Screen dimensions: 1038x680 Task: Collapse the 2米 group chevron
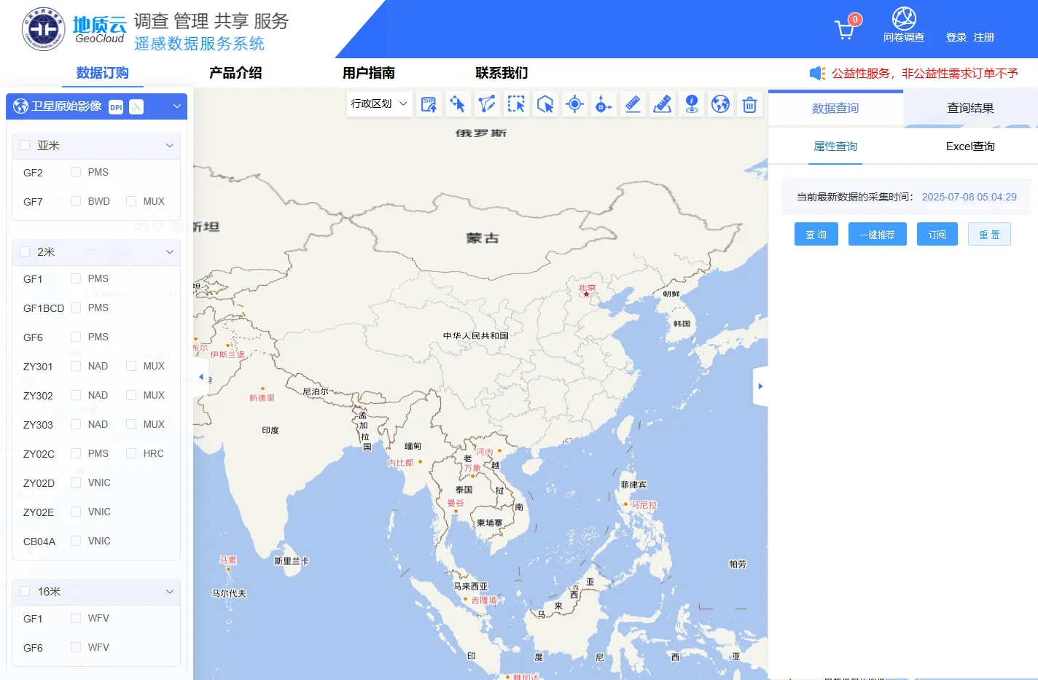170,251
